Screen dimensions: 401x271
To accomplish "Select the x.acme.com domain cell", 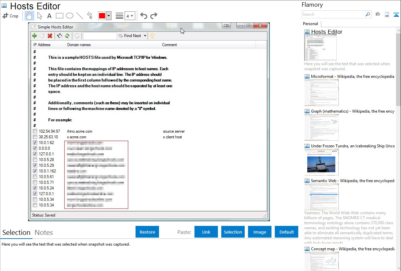I will click(x=76, y=137).
